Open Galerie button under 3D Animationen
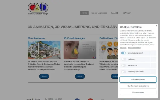This screenshot has width=160, height=100. pyautogui.click(x=44, y=76)
